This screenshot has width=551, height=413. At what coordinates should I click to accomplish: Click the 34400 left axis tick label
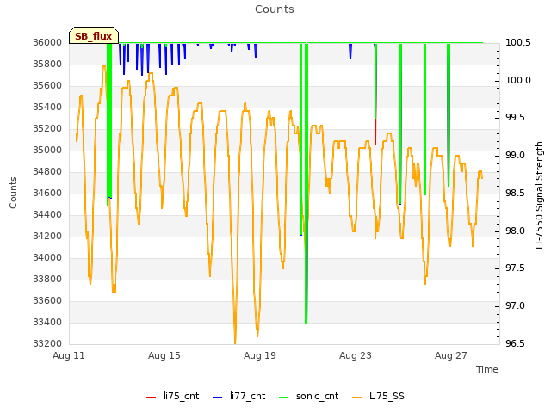coord(47,214)
